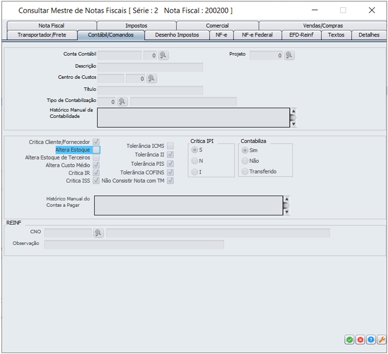Screen dimensions: 388x354
Task: Click Tipo de Contabilização code field
Action: click(x=107, y=102)
